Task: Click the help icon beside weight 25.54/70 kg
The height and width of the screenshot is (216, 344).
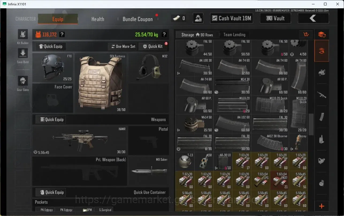Action: tap(164, 34)
